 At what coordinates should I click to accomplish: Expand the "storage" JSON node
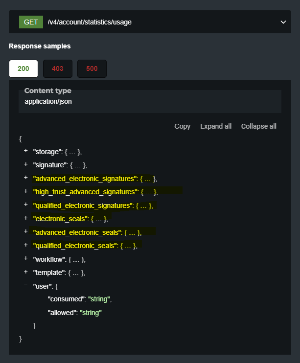(x=25, y=151)
